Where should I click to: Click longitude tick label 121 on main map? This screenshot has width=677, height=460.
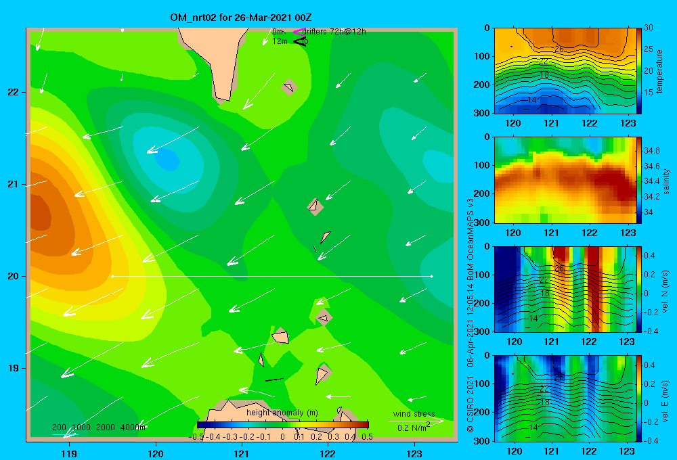click(242, 453)
